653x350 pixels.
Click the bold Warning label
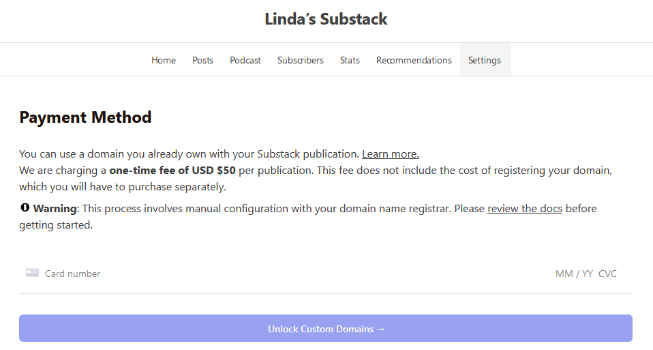55,208
